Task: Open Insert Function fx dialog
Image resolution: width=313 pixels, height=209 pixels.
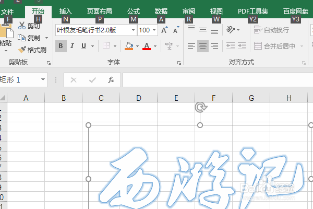Action: [x=111, y=80]
